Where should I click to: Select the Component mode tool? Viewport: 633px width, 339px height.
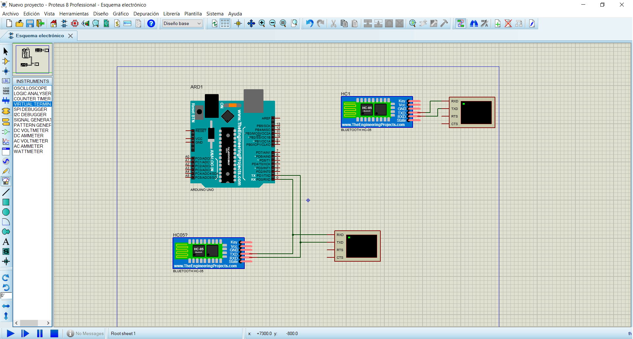coord(6,61)
